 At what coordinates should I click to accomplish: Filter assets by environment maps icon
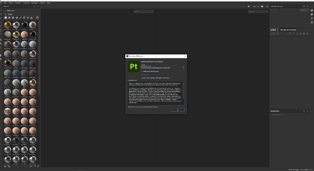[x=32, y=17]
